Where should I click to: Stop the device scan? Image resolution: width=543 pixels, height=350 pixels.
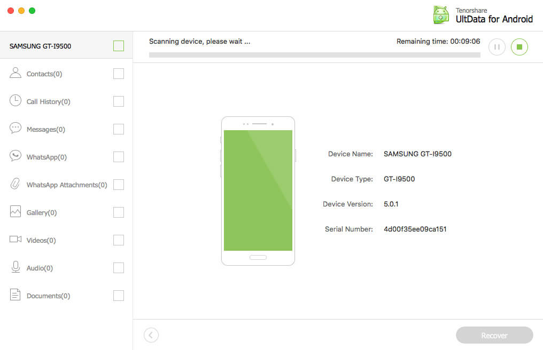click(519, 47)
